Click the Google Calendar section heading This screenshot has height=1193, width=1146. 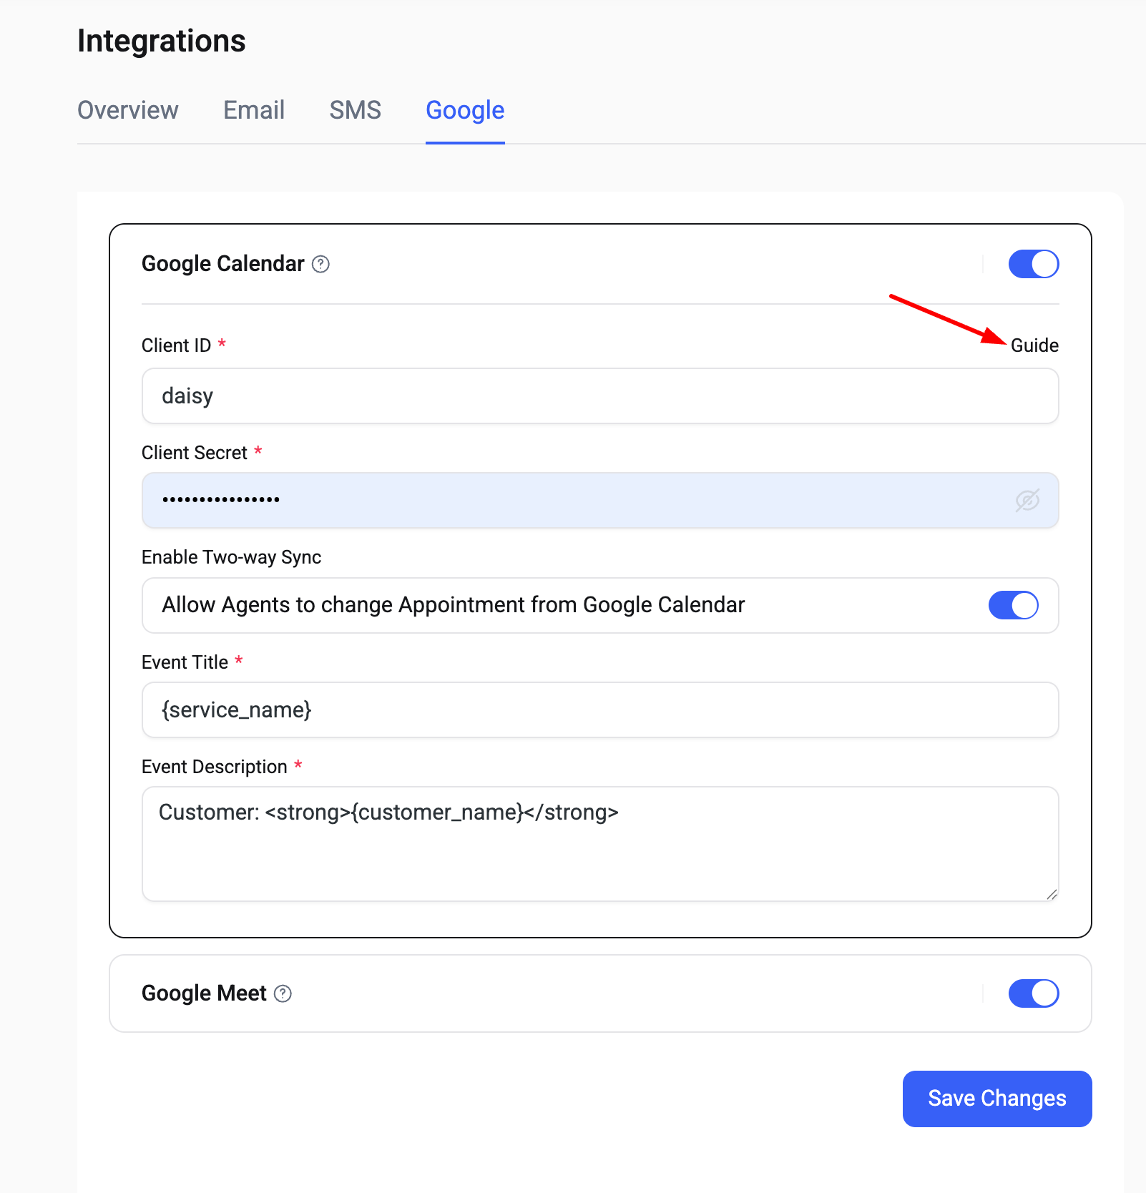[222, 264]
